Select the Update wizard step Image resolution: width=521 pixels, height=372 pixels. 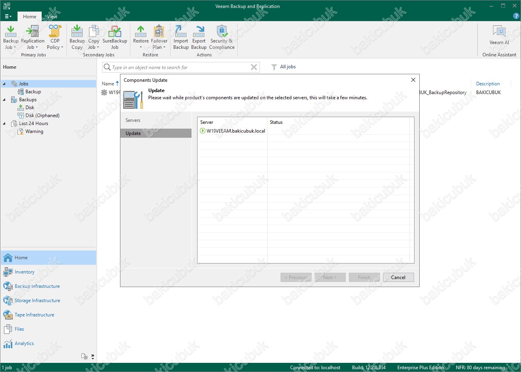[x=156, y=133]
